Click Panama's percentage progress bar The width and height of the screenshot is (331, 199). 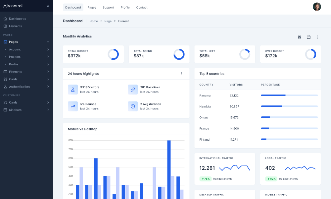click(289, 95)
